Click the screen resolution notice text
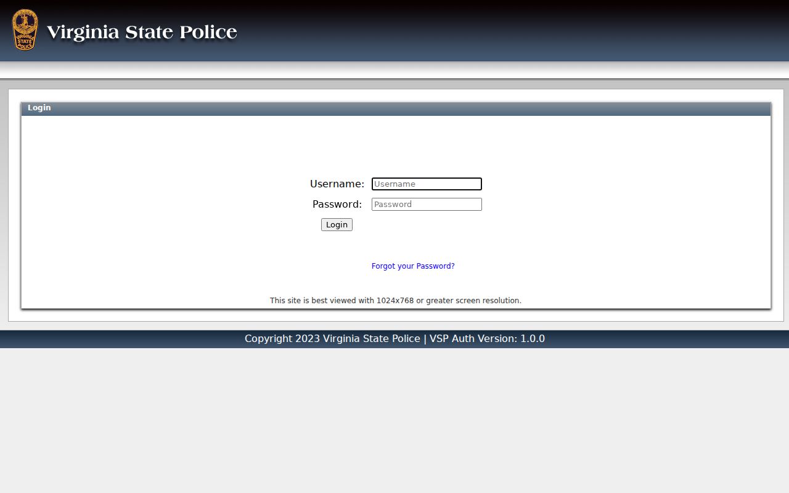This screenshot has height=493, width=789. pyautogui.click(x=396, y=301)
